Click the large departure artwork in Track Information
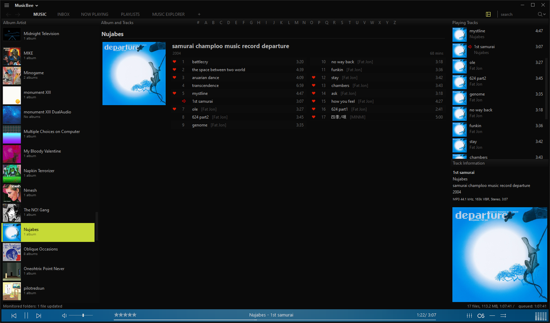This screenshot has height=323, width=550. point(499,254)
